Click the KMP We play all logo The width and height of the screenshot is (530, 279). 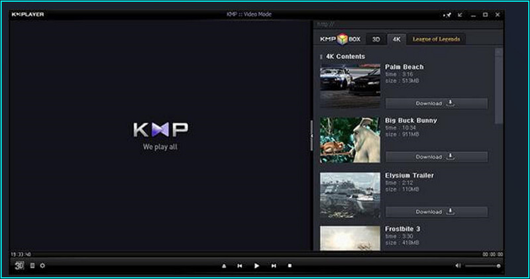160,136
